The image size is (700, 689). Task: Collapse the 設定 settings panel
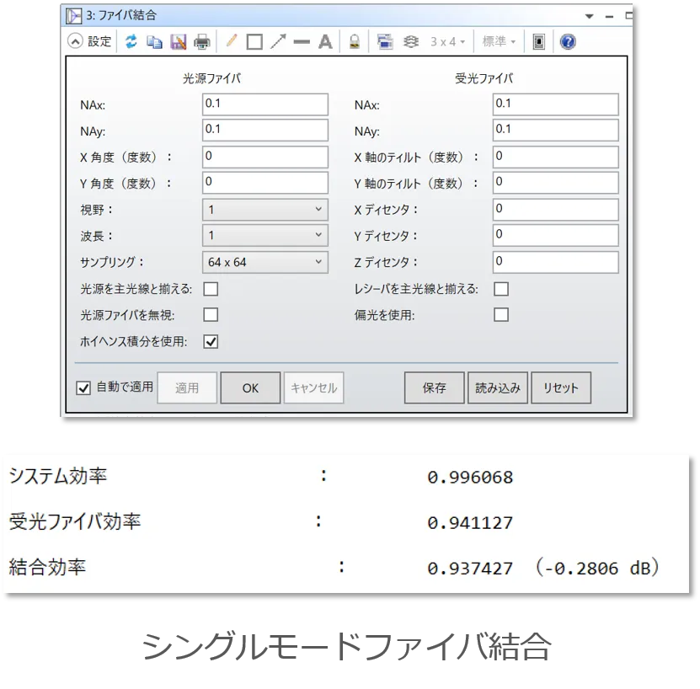75,41
